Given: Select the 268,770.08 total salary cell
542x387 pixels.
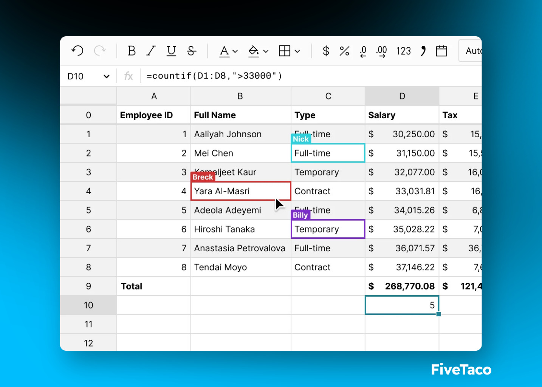Looking at the screenshot, I should (x=402, y=286).
